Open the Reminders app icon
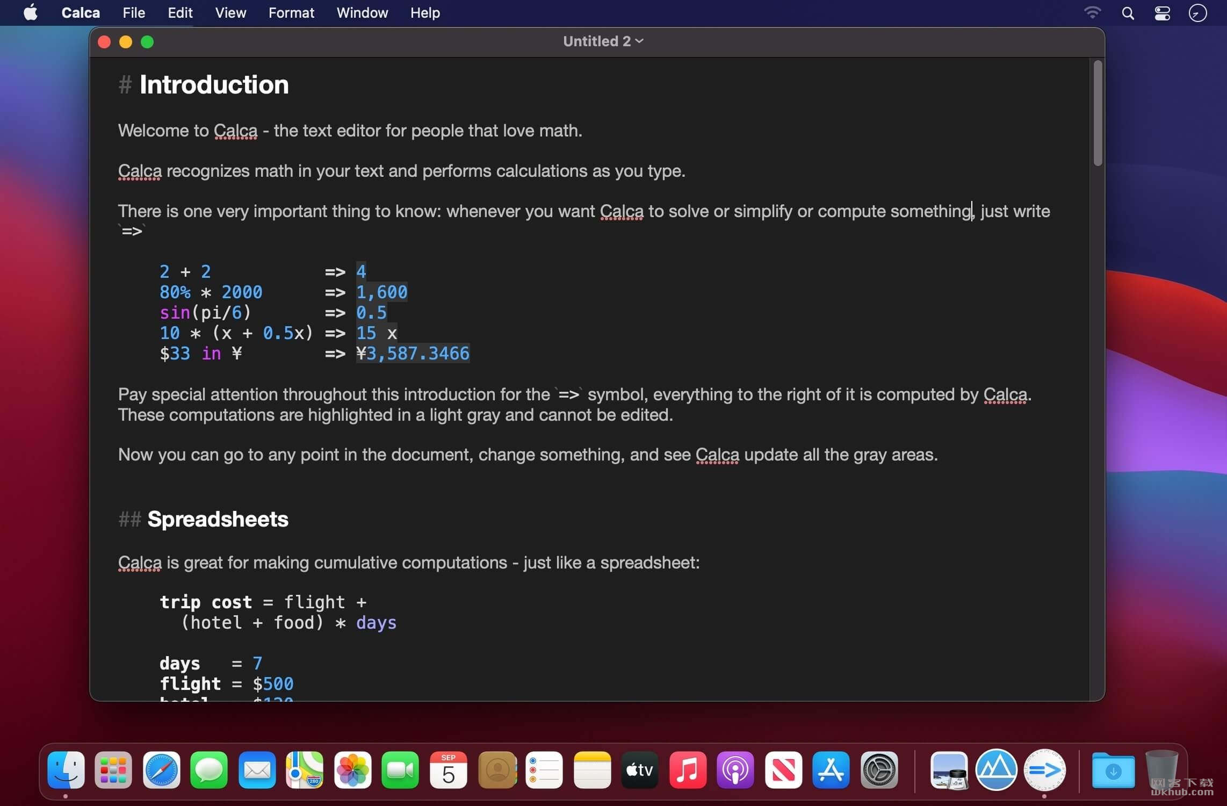Viewport: 1227px width, 806px height. point(544,770)
